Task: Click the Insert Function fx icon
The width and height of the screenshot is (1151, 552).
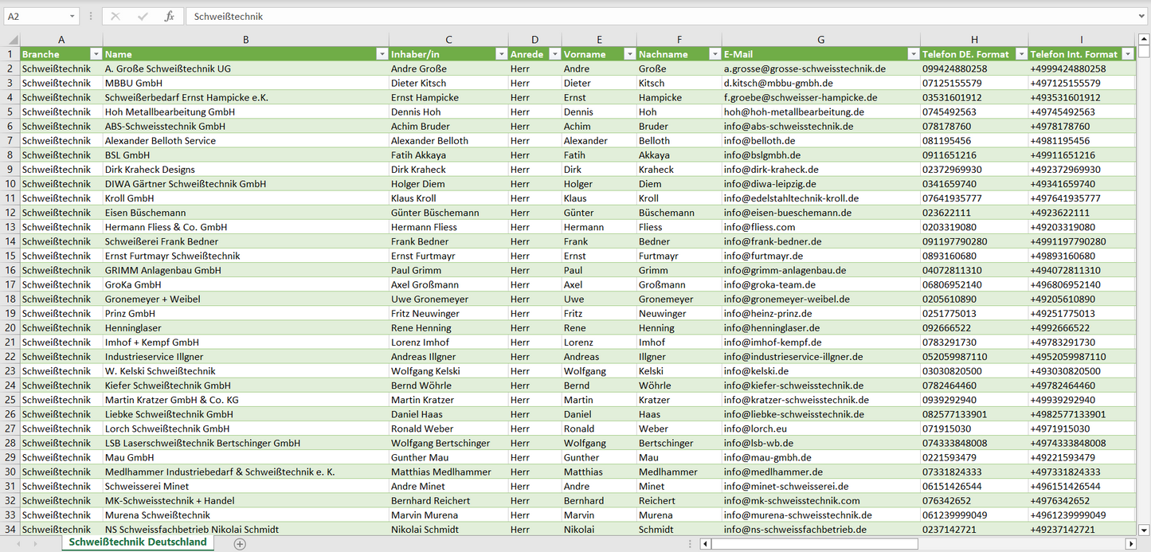Action: click(169, 16)
